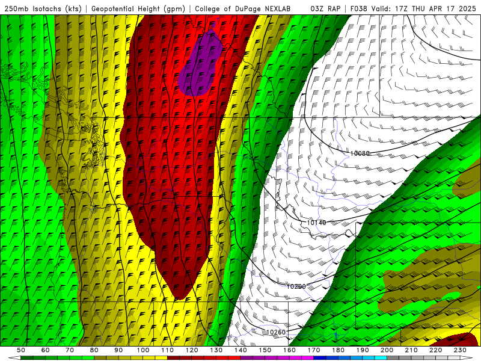Click the 70 value on the color scale
This screenshot has height=361, width=481.
point(70,350)
